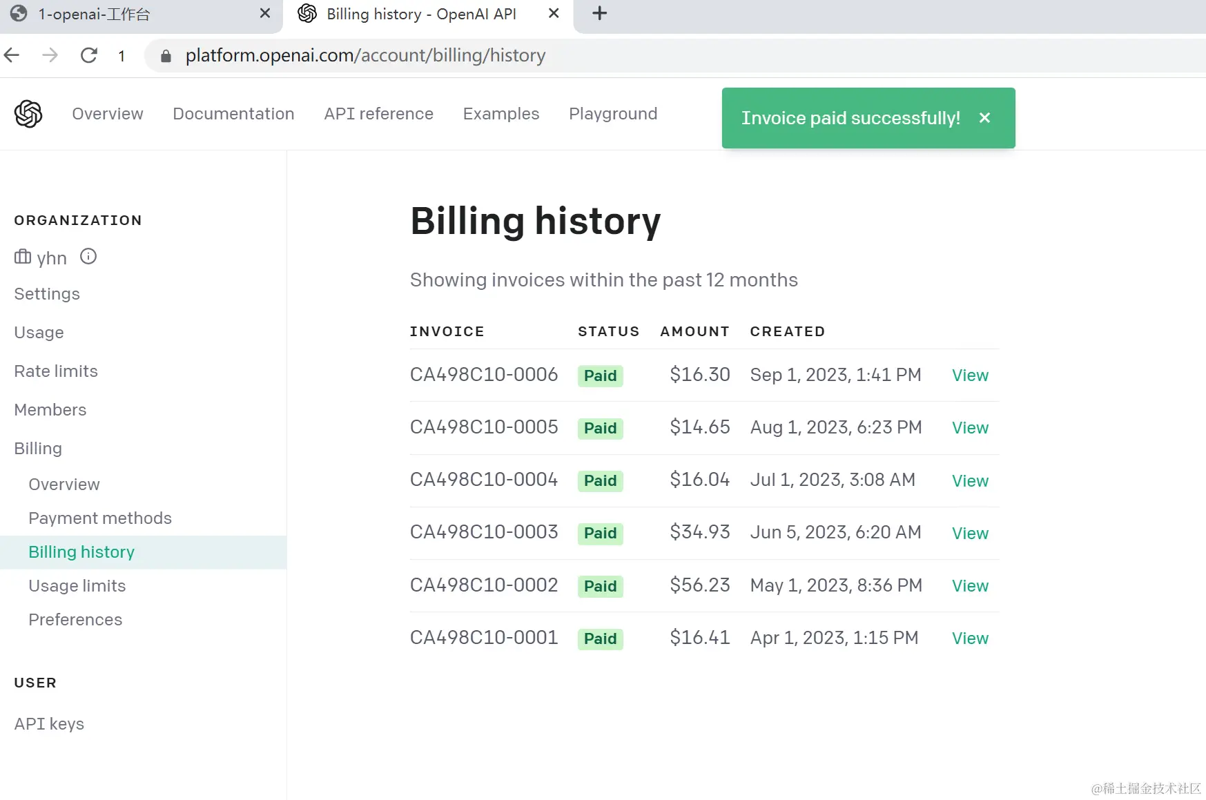Click the $16.41 amount
The width and height of the screenshot is (1206, 800).
click(x=700, y=638)
